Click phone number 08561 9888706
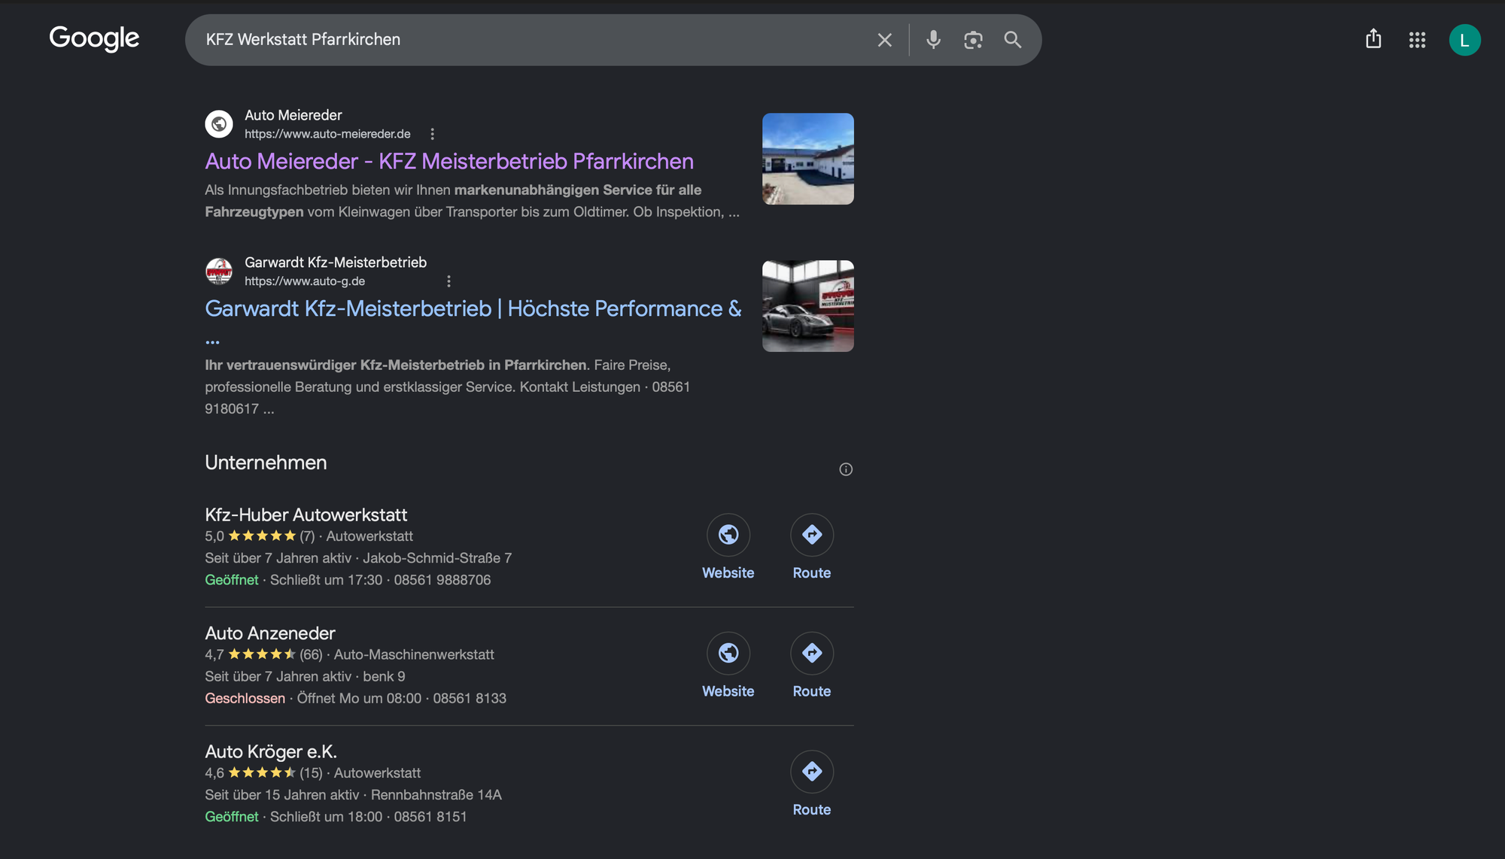Screen dimensions: 1505x859 click(442, 580)
